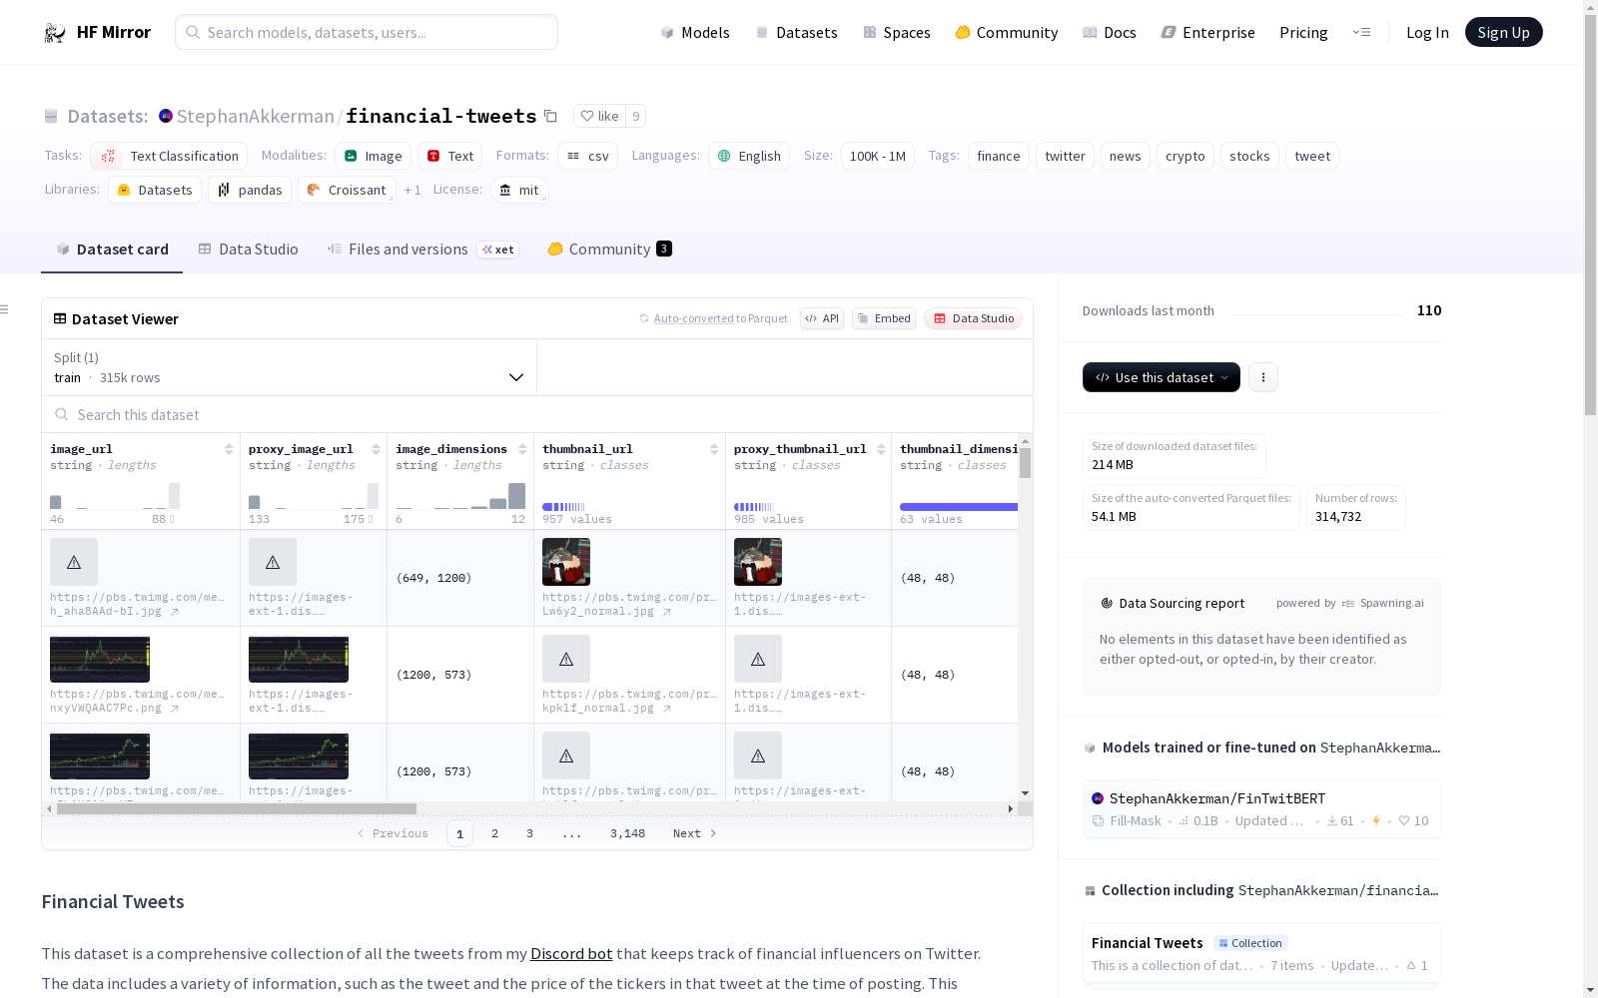This screenshot has width=1598, height=998.
Task: Click the StephanAkkerman avatar icon in header
Action: 166,116
